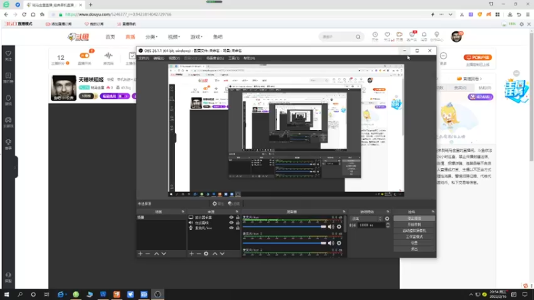Open scene transition properties gear

[x=387, y=219]
